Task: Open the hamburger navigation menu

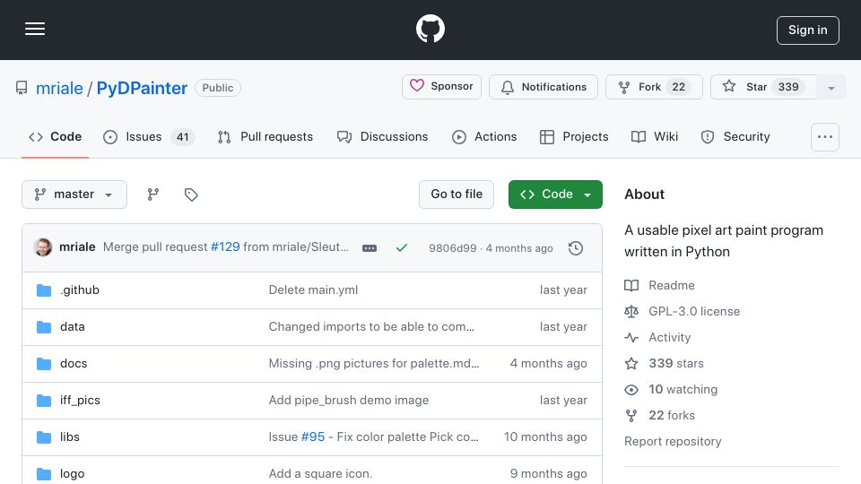Action: (35, 29)
